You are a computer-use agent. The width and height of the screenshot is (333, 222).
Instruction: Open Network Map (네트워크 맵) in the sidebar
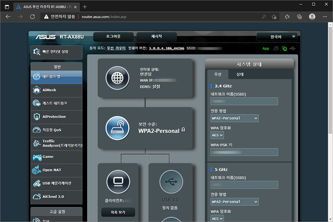57,77
